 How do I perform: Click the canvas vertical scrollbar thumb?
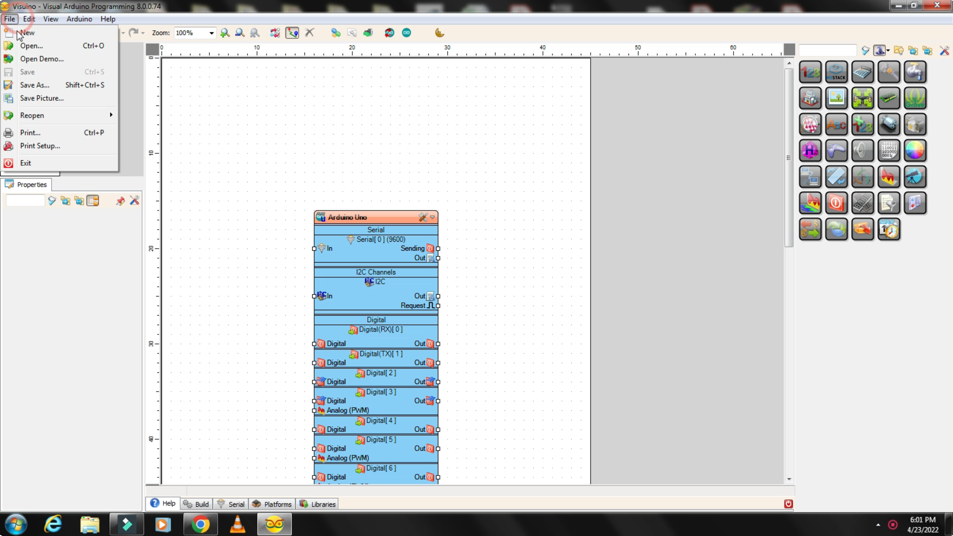point(789,158)
